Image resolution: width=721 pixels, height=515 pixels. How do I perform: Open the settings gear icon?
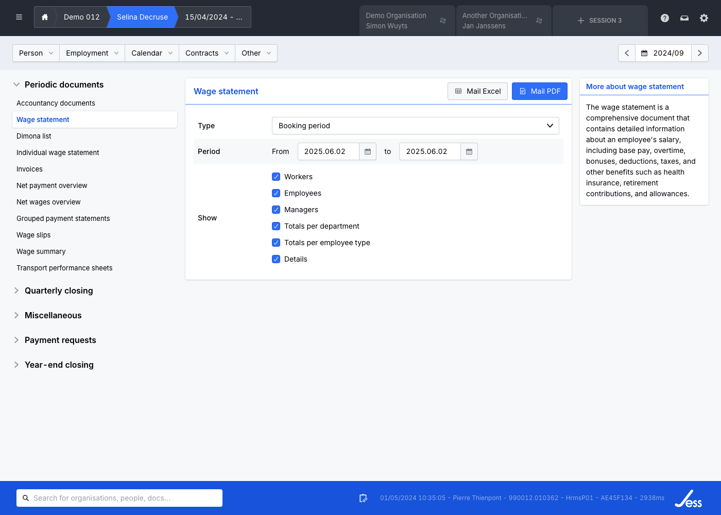[704, 18]
